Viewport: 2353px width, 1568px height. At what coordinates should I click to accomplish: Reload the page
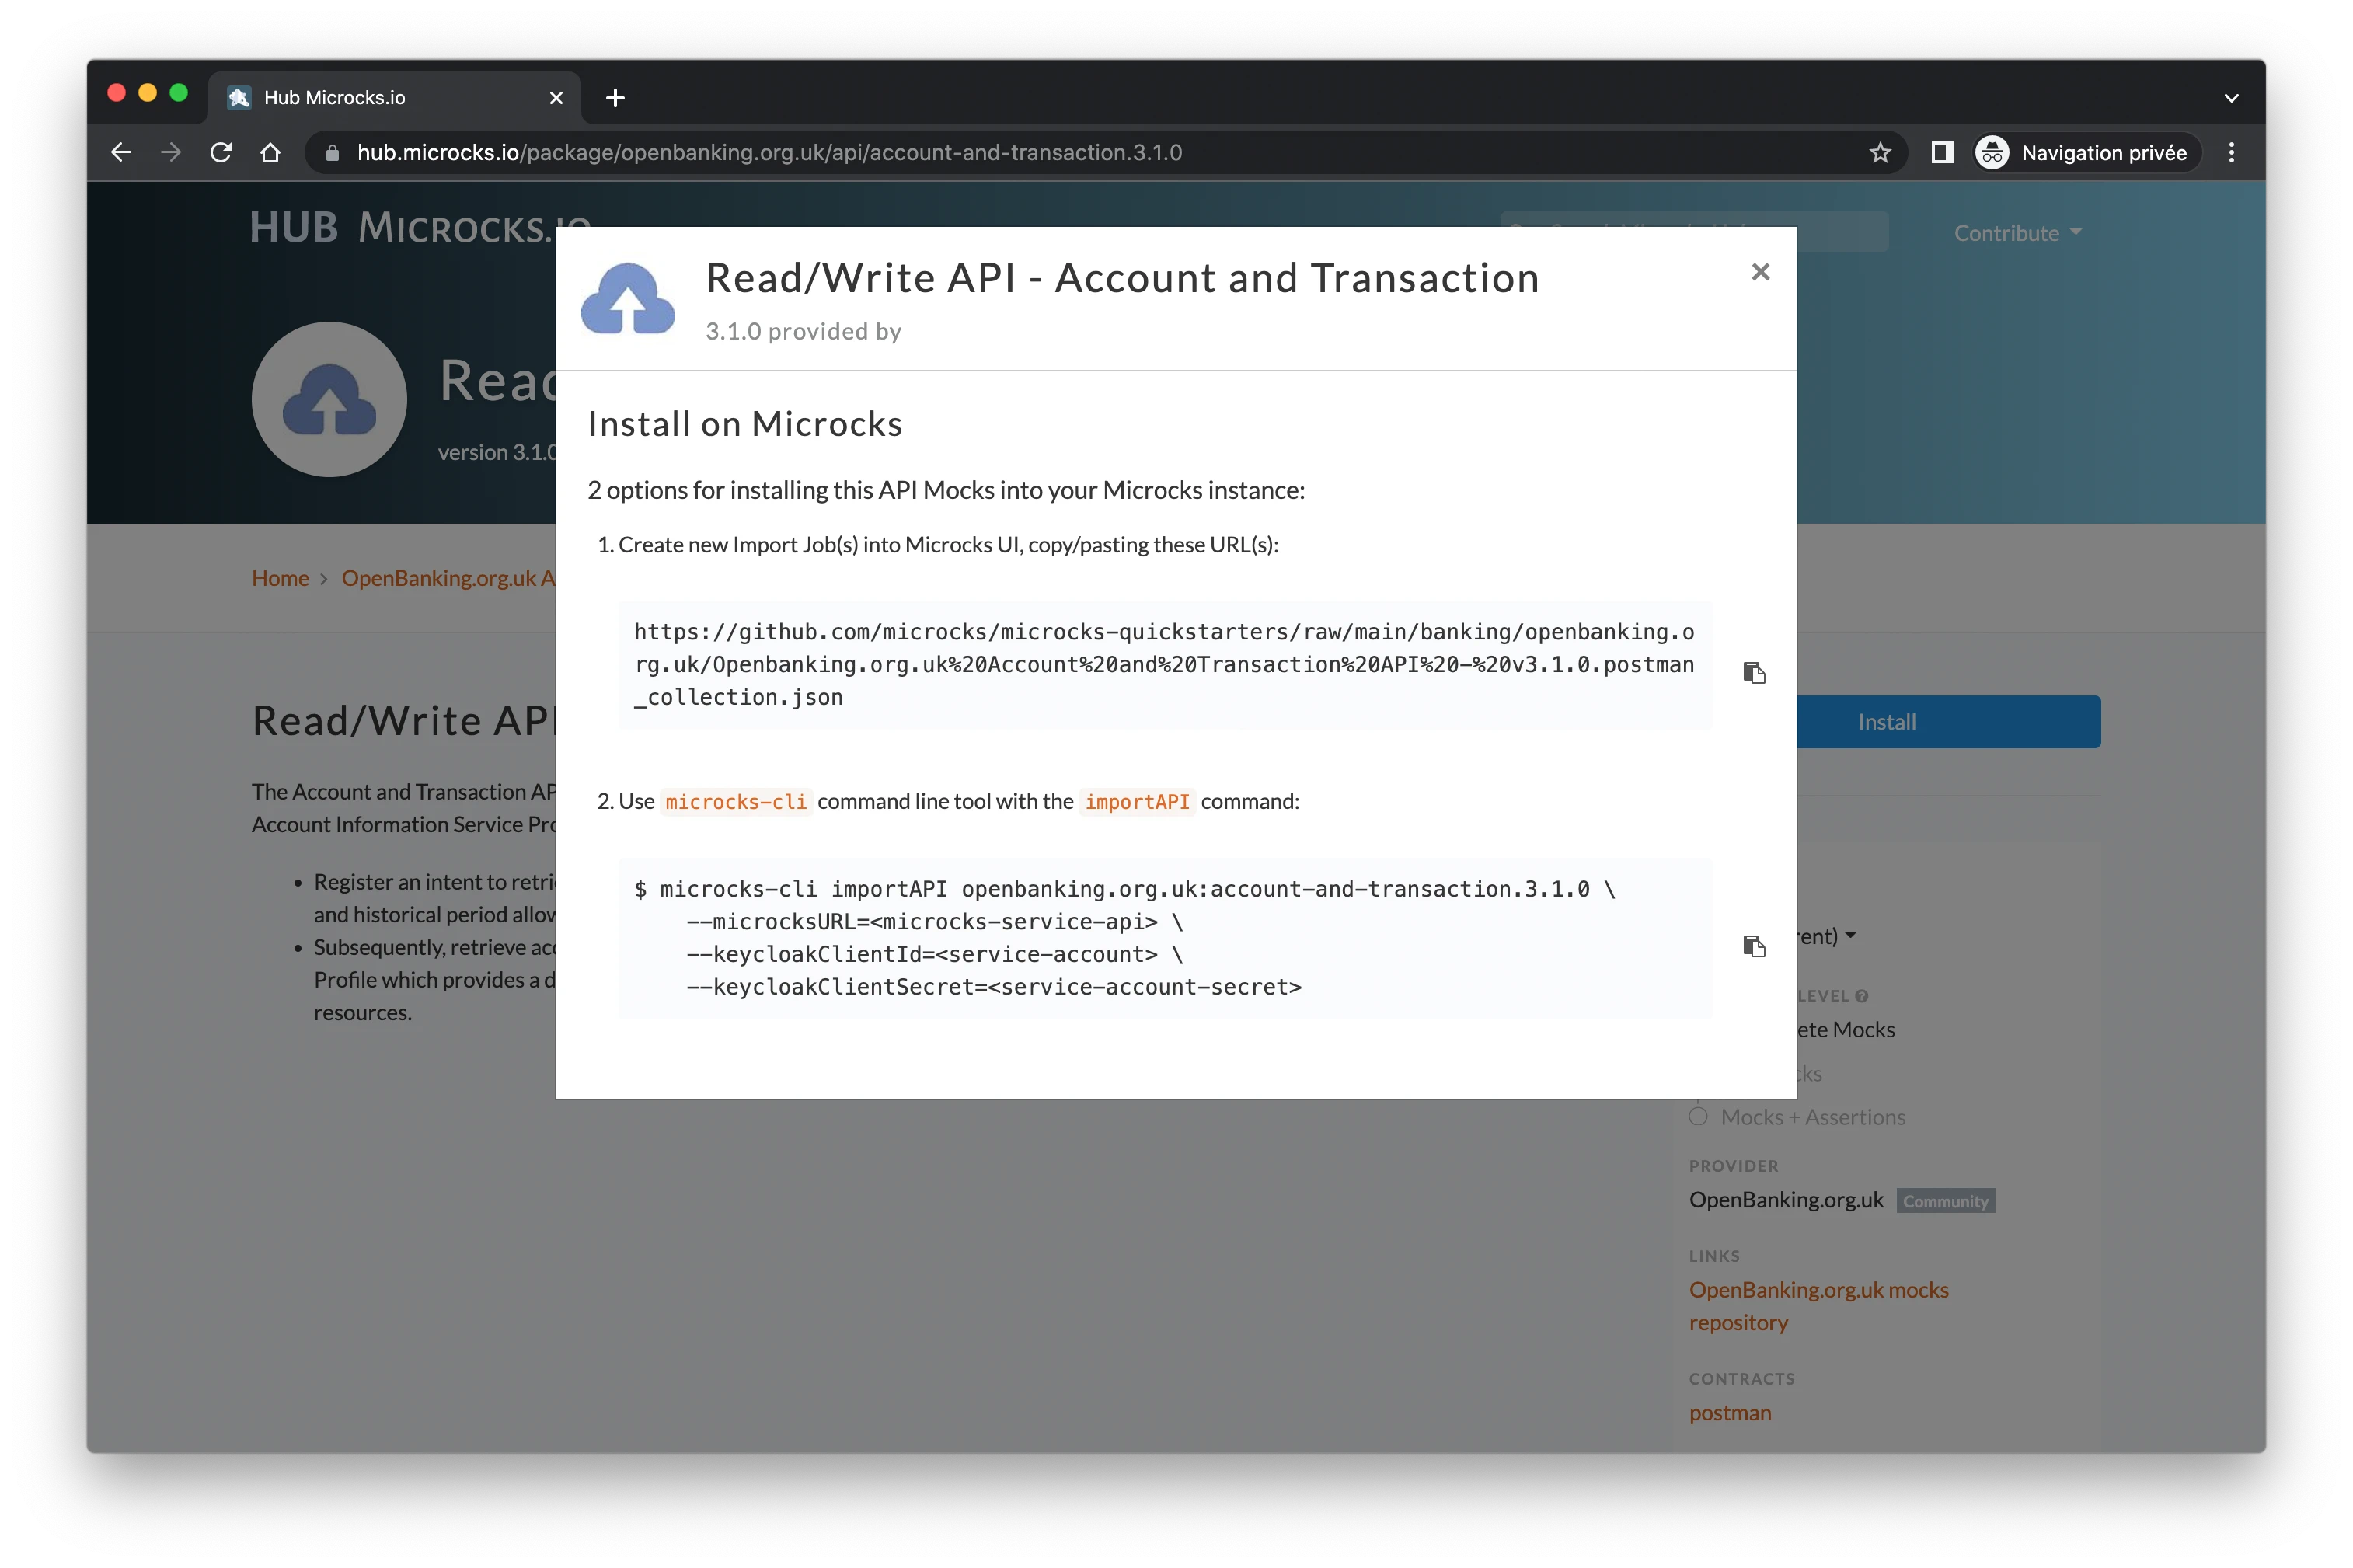[x=221, y=153]
